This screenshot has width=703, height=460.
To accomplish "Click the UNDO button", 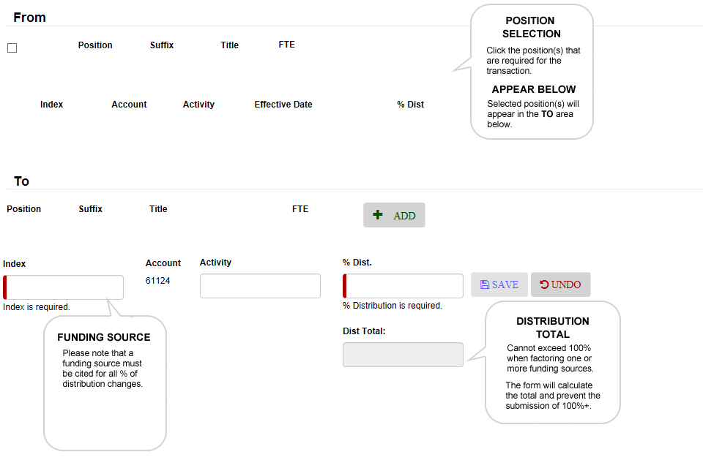I will (560, 284).
